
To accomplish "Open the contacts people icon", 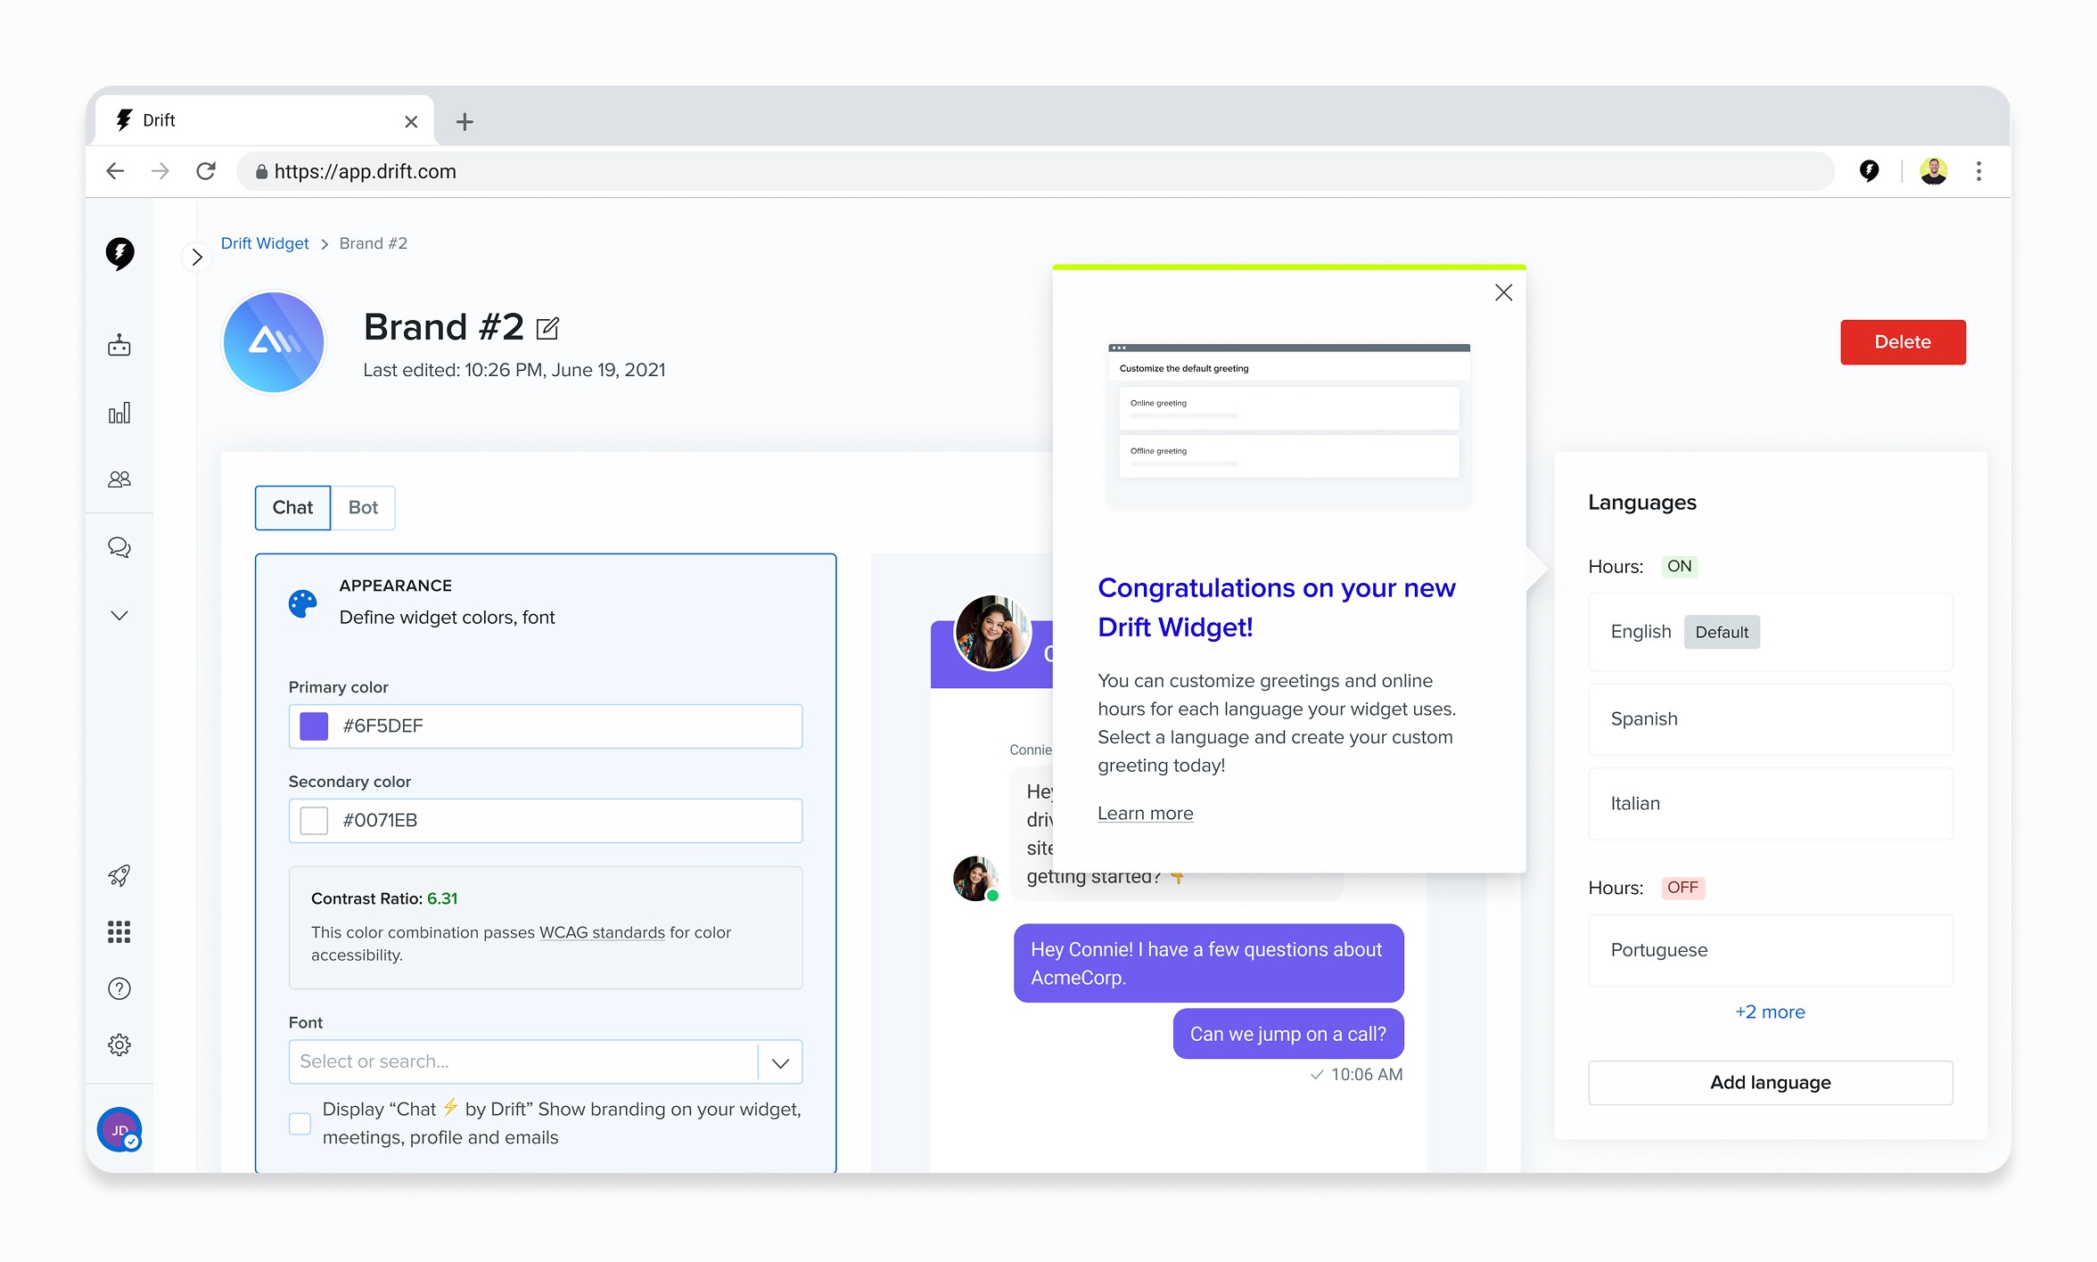I will pyautogui.click(x=119, y=479).
